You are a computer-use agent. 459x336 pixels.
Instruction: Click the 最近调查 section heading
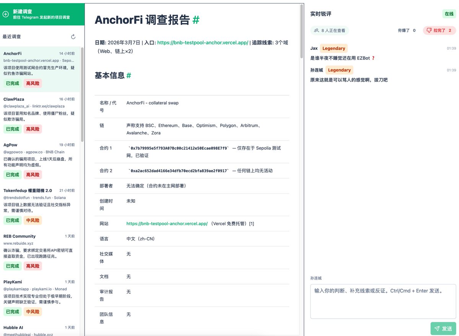click(x=11, y=37)
